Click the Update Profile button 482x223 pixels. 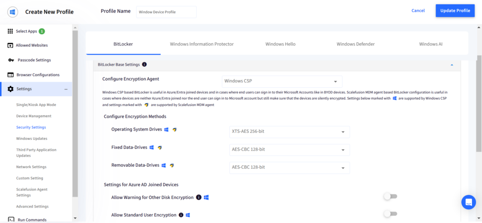click(x=455, y=11)
